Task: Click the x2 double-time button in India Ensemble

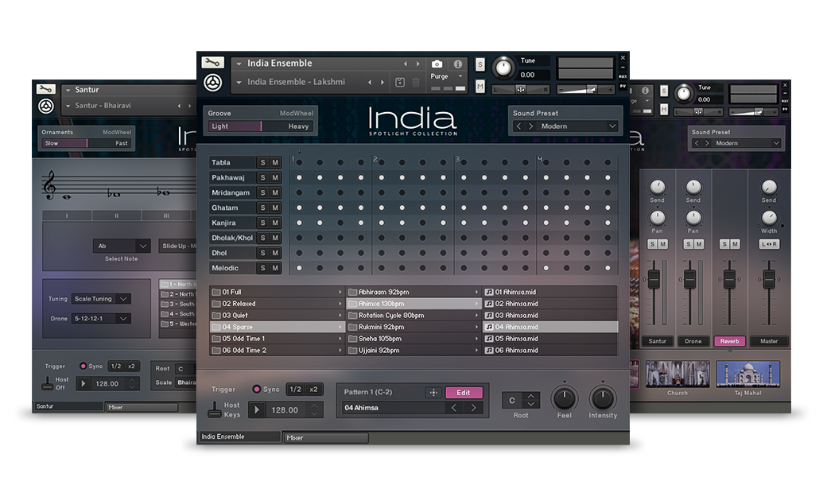Action: click(313, 389)
